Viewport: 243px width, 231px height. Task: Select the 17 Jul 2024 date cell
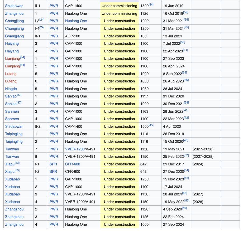176,187
